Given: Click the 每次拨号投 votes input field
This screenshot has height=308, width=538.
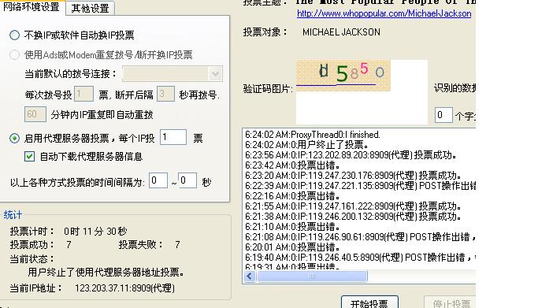Looking at the screenshot, I should point(83,94).
